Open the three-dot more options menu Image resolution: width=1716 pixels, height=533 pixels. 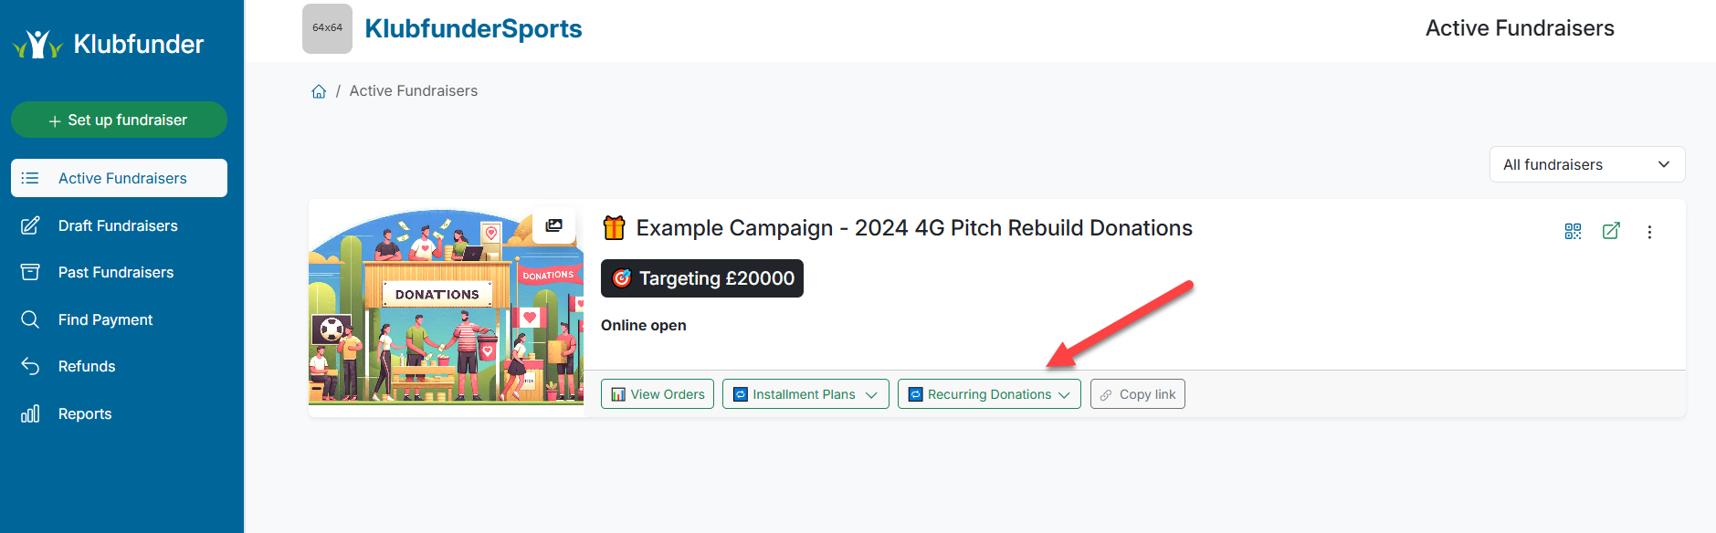[x=1649, y=232]
